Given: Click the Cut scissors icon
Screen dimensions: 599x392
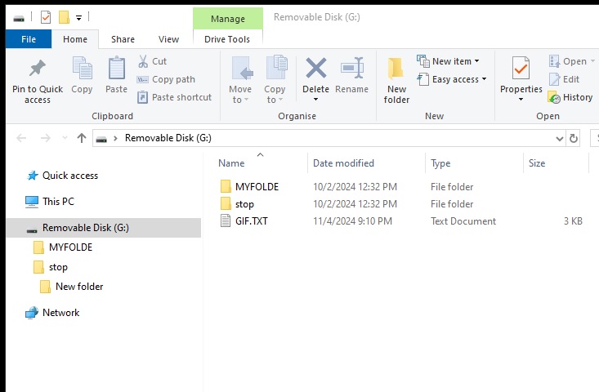Looking at the screenshot, I should (143, 61).
